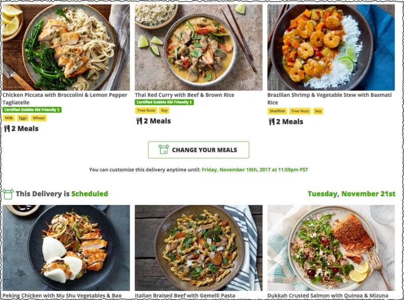The width and height of the screenshot is (404, 300).
Task: Click the box icon in the Change Your Meals button
Action: coord(164,149)
